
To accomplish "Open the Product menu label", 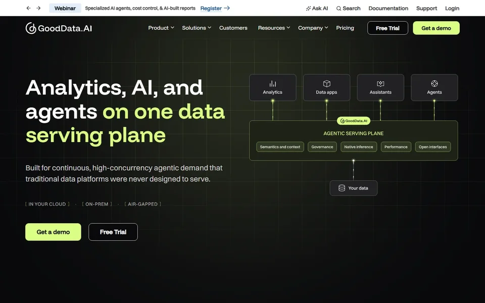I will (x=158, y=28).
